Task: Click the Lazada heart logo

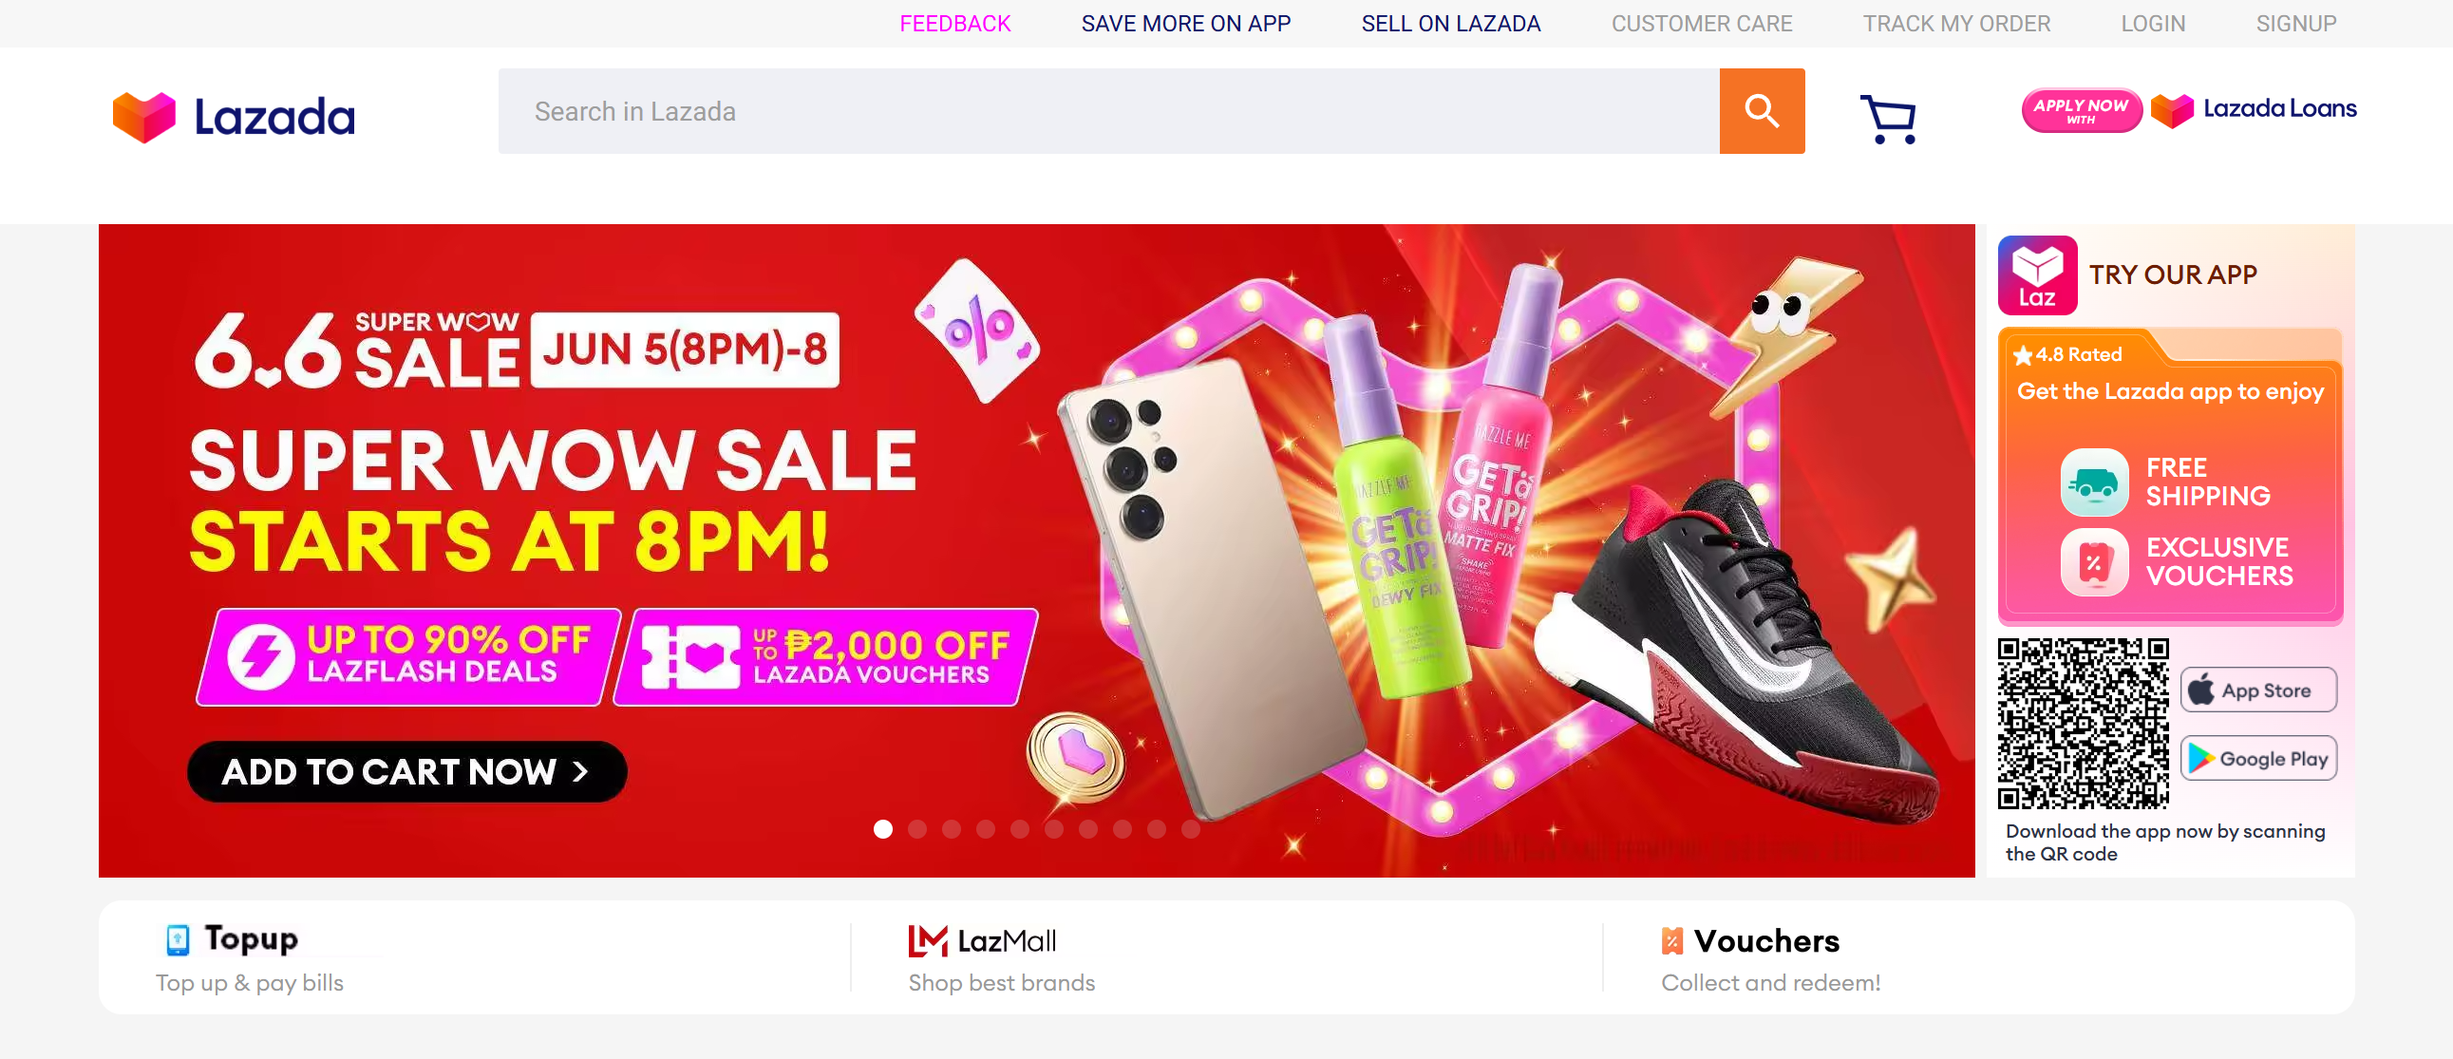Action: tap(143, 117)
